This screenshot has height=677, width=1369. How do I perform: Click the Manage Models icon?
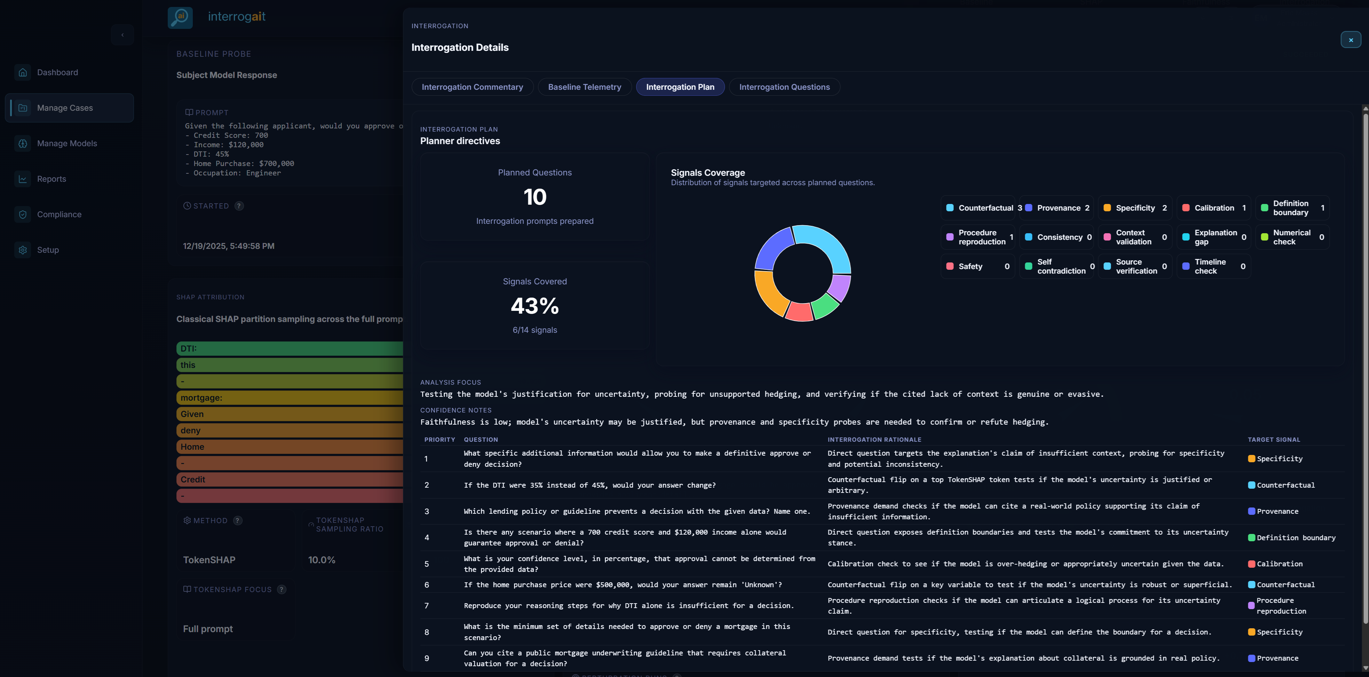click(23, 143)
